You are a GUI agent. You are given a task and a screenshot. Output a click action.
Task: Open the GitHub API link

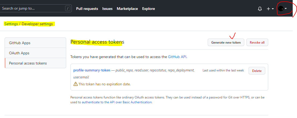[177, 56]
